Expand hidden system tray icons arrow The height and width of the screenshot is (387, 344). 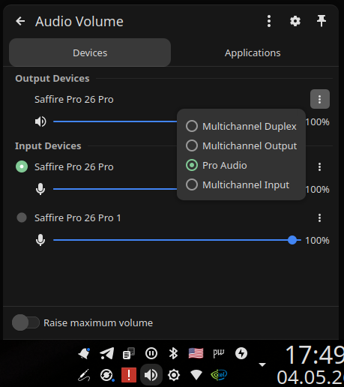pos(262,364)
